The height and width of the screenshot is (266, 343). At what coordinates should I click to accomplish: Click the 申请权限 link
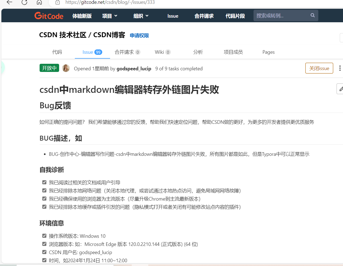pos(139,36)
